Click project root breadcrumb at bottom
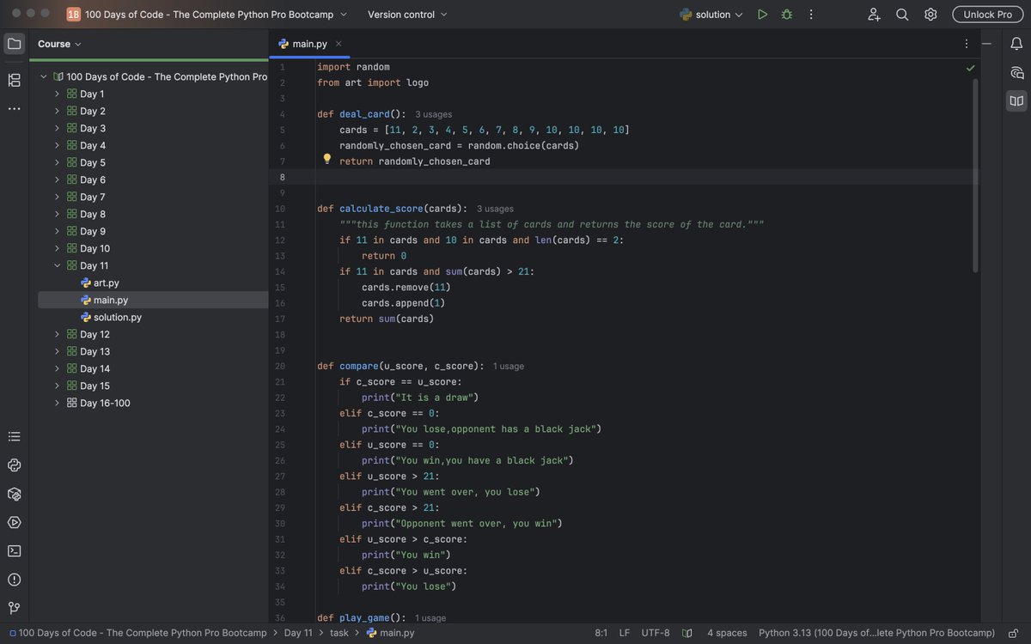 pos(137,633)
